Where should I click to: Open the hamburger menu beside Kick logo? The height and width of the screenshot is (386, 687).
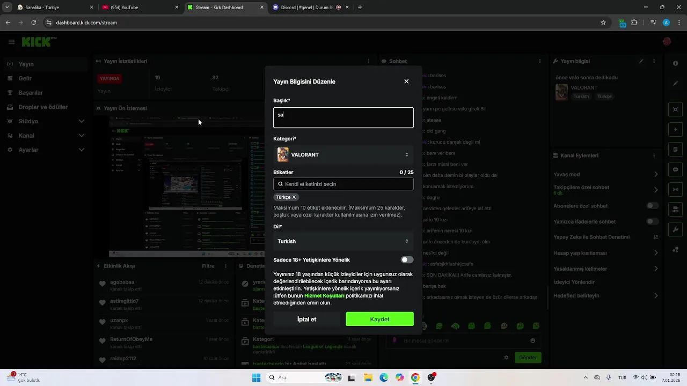pos(11,42)
